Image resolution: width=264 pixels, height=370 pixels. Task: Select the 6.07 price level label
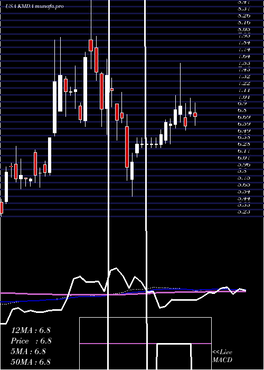coord(244,158)
